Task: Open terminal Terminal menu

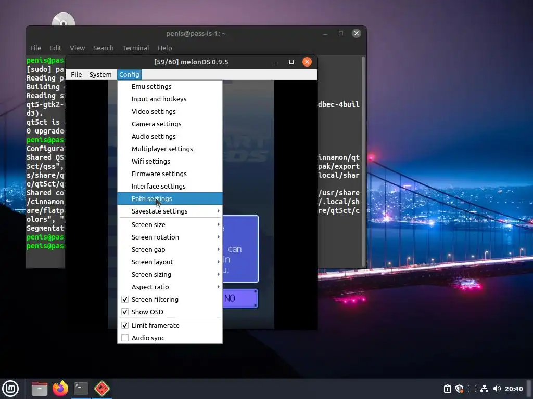Action: 136,48
